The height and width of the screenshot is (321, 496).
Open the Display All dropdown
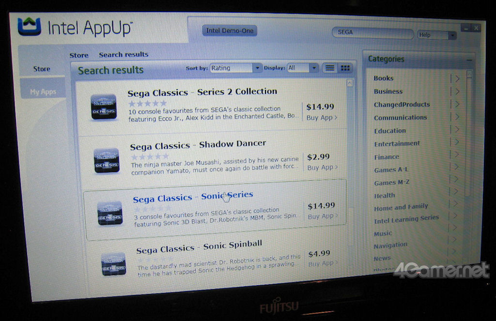point(302,68)
